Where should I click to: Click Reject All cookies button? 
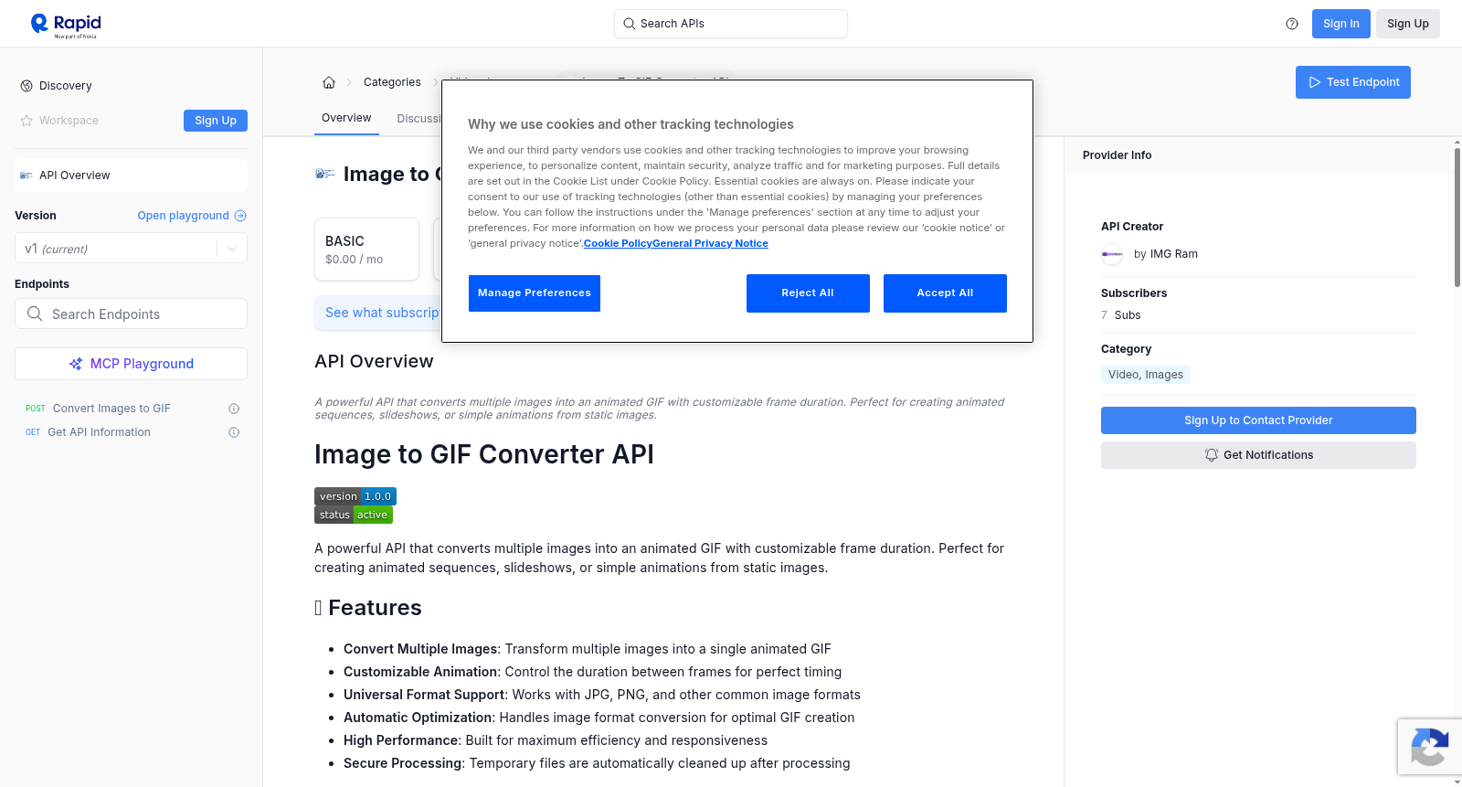tap(808, 293)
